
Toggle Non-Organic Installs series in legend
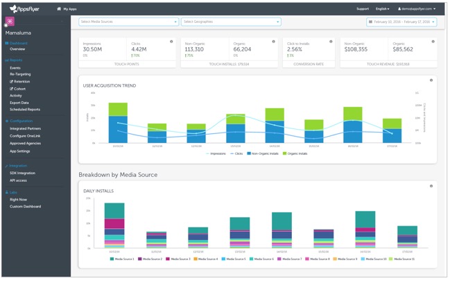[x=263, y=154]
